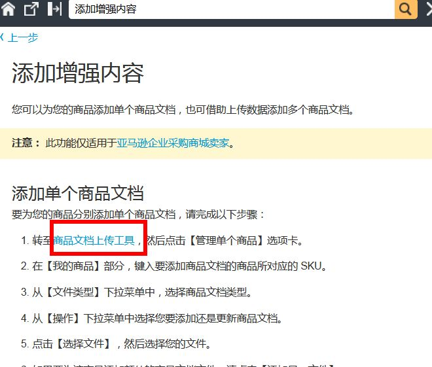The height and width of the screenshot is (367, 432).
Task: Click the section heading 添加单个商品文档
Action: tap(78, 193)
